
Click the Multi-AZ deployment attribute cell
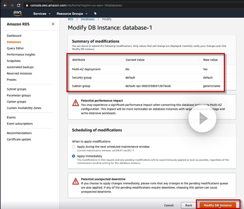pos(86,69)
